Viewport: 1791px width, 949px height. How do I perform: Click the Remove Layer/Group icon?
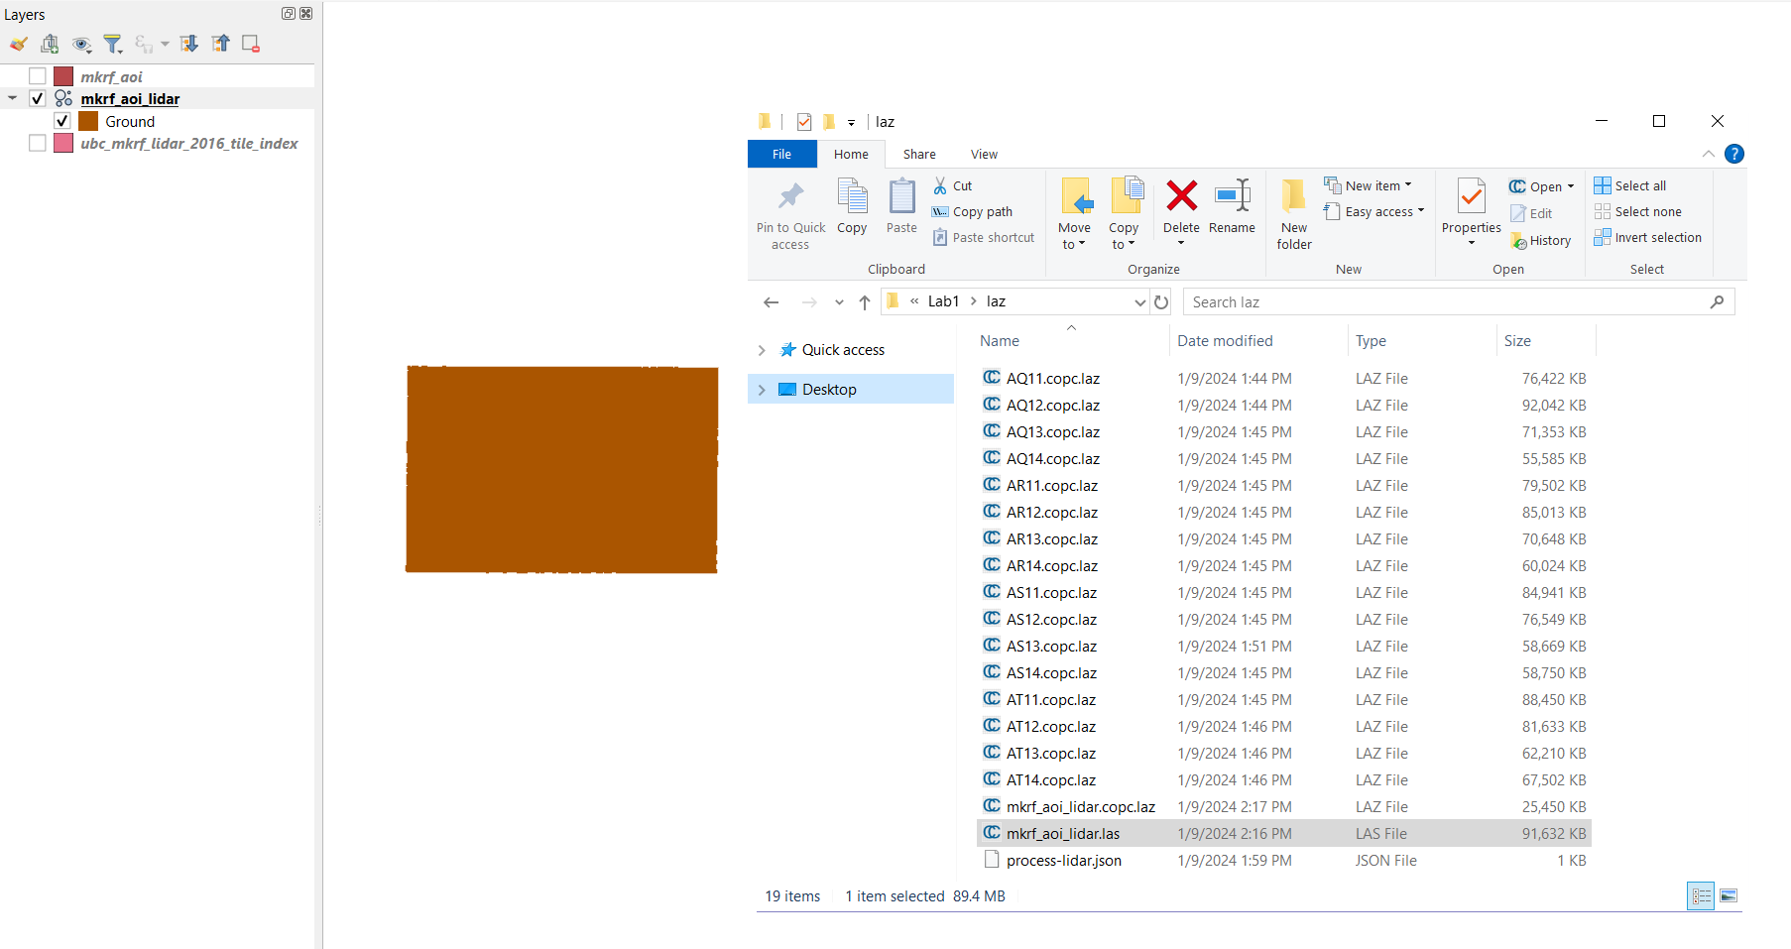[x=251, y=44]
